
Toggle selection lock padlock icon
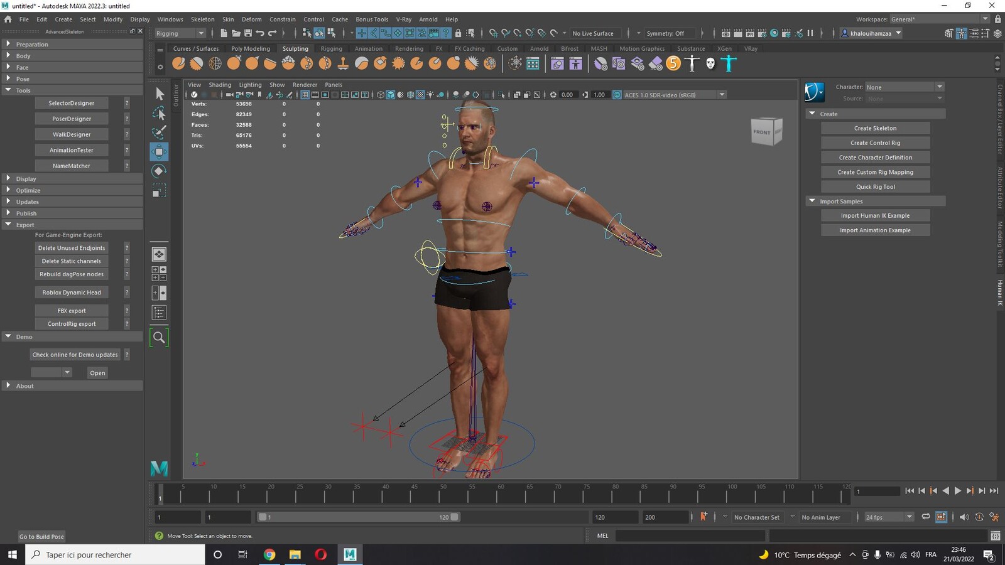point(458,33)
